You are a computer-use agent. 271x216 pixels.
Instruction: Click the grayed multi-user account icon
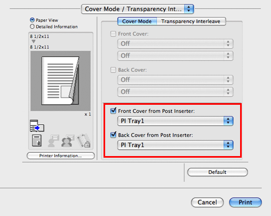click(x=67, y=140)
